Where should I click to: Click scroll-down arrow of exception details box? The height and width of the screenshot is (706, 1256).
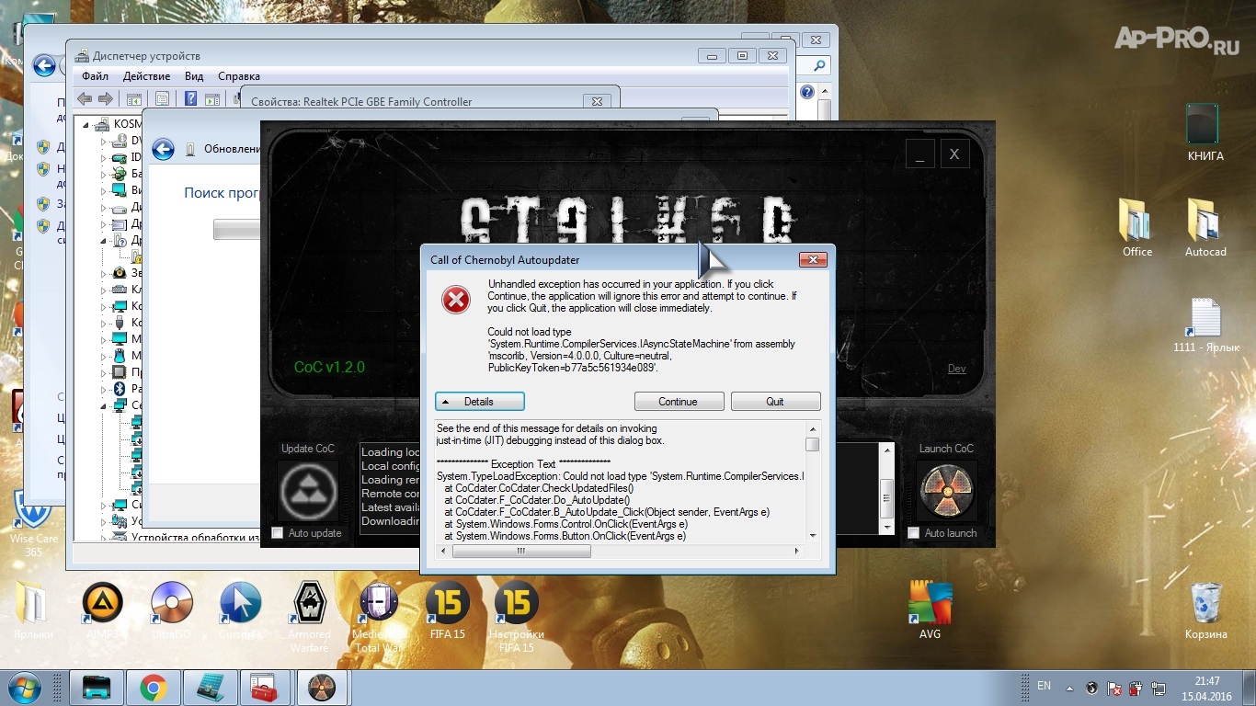click(x=813, y=535)
